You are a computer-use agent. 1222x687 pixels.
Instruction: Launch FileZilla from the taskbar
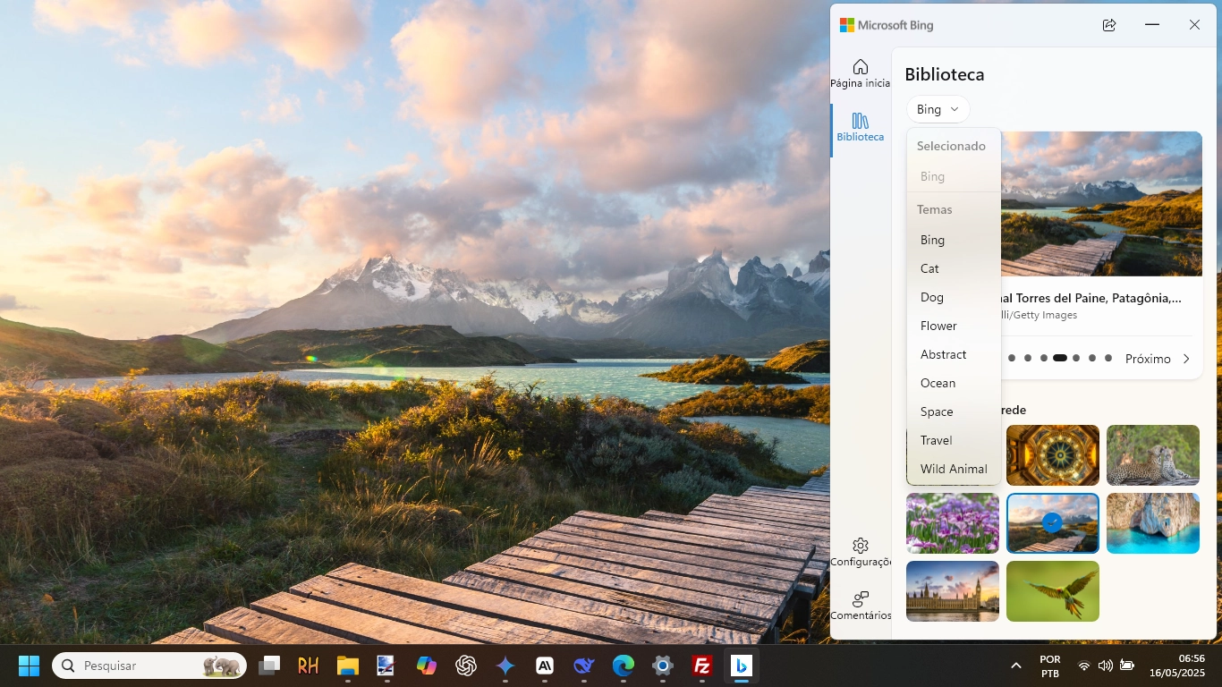pyautogui.click(x=702, y=666)
